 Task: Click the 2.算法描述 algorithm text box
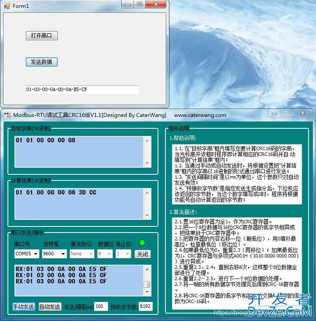[237, 263]
